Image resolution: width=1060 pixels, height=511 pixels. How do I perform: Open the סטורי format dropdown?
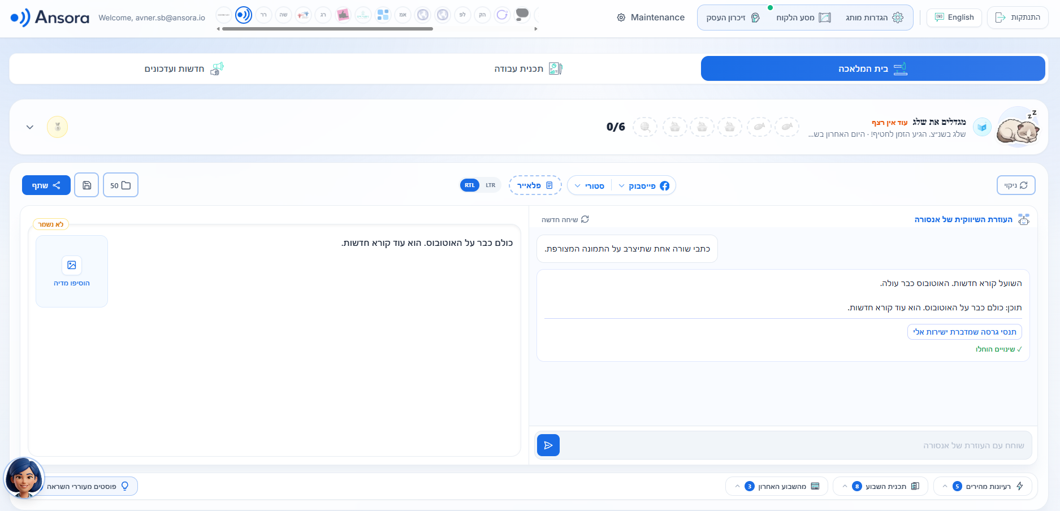pyautogui.click(x=590, y=186)
